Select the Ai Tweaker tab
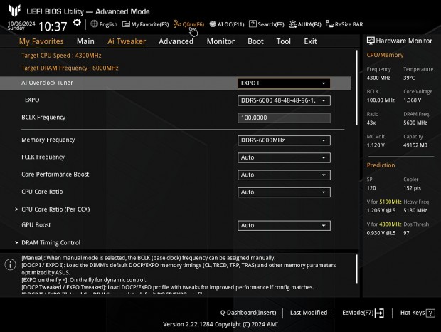Screen dimensions: 441x332 point(127,41)
